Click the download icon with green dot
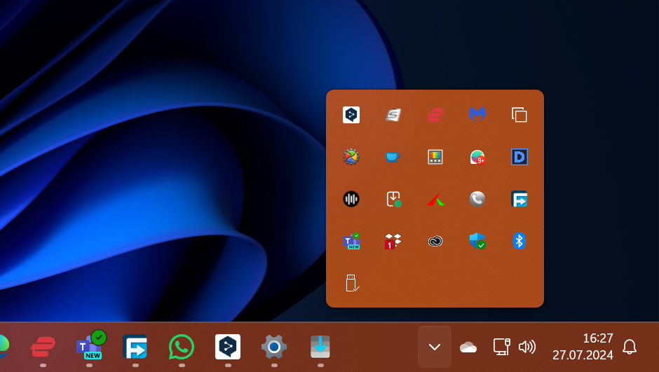The width and height of the screenshot is (659, 372). pos(393,199)
